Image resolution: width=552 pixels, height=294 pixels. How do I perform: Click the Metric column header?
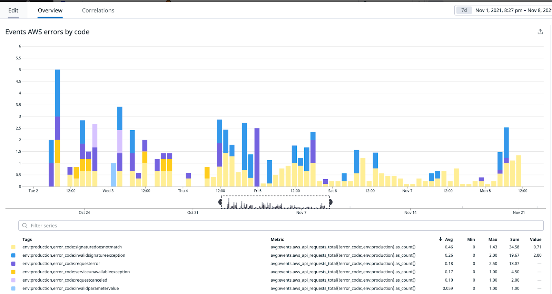click(x=277, y=239)
